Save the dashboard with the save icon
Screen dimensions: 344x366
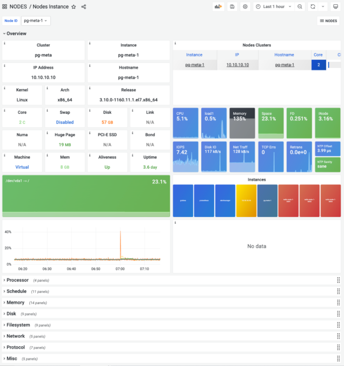pos(232,6)
